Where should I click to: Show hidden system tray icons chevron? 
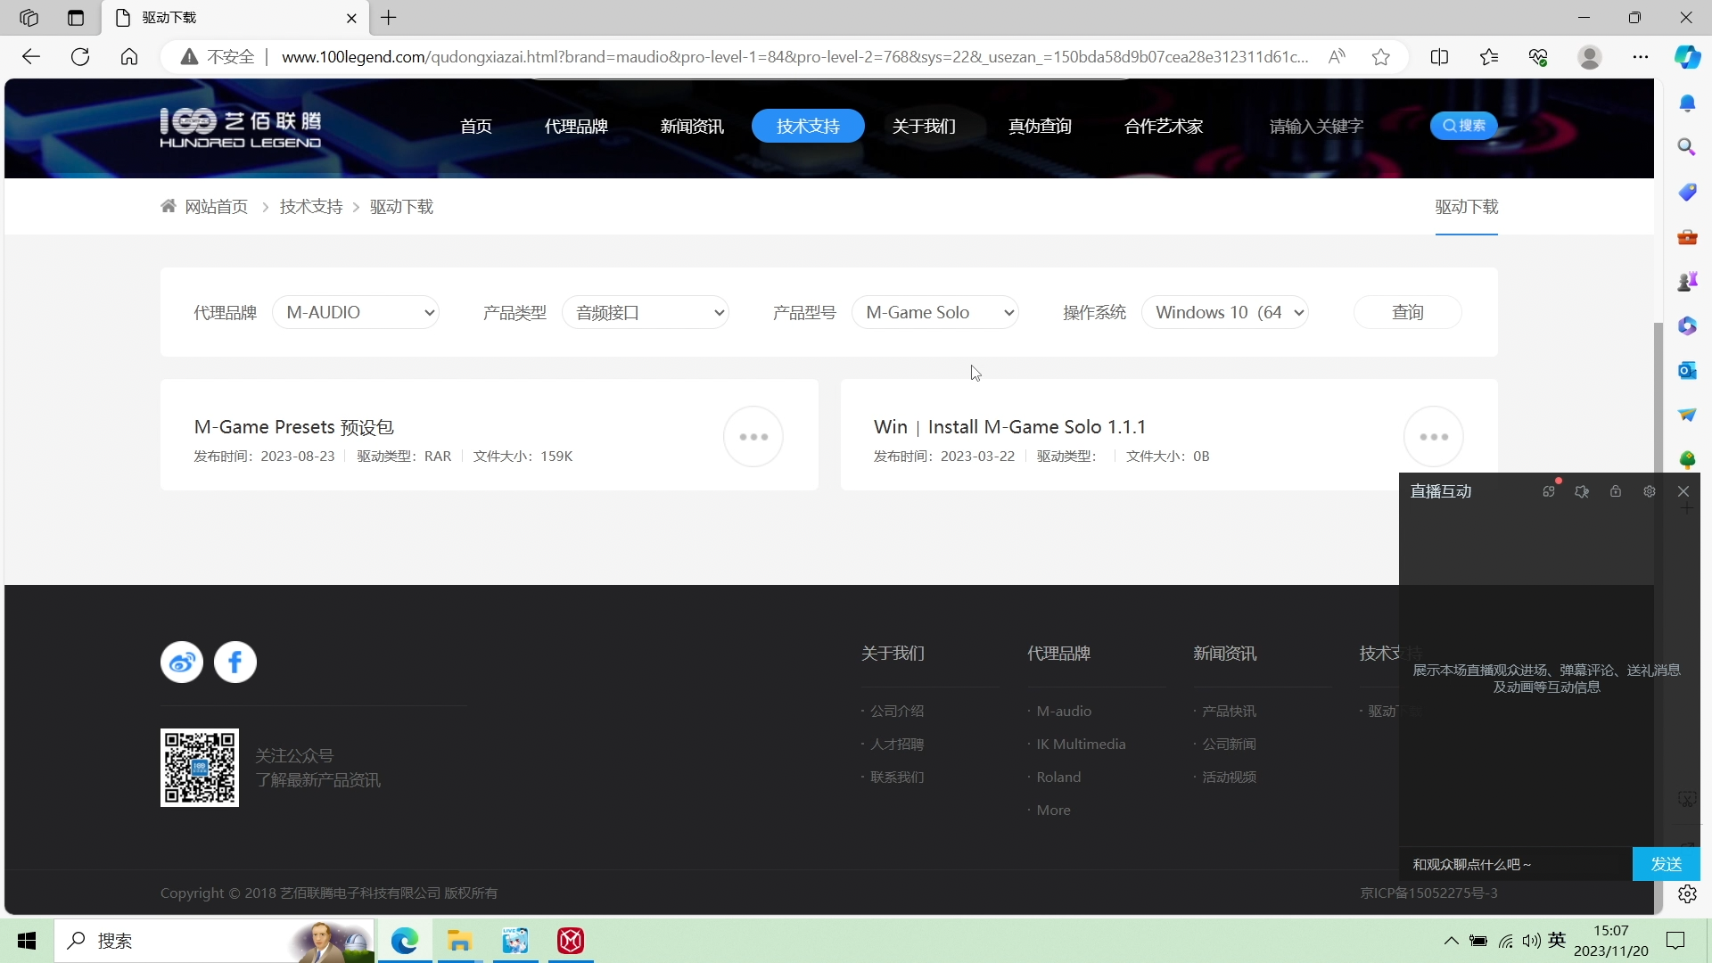click(x=1452, y=941)
